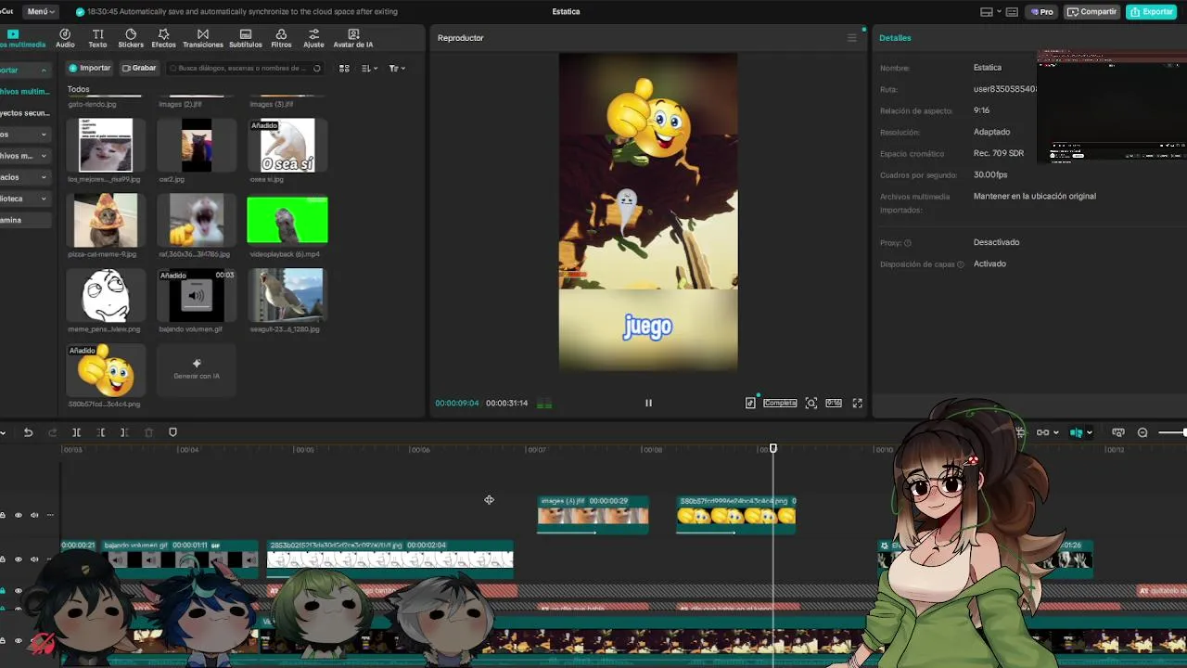Open the Menú dropdown
This screenshot has width=1187, height=668.
tap(40, 12)
